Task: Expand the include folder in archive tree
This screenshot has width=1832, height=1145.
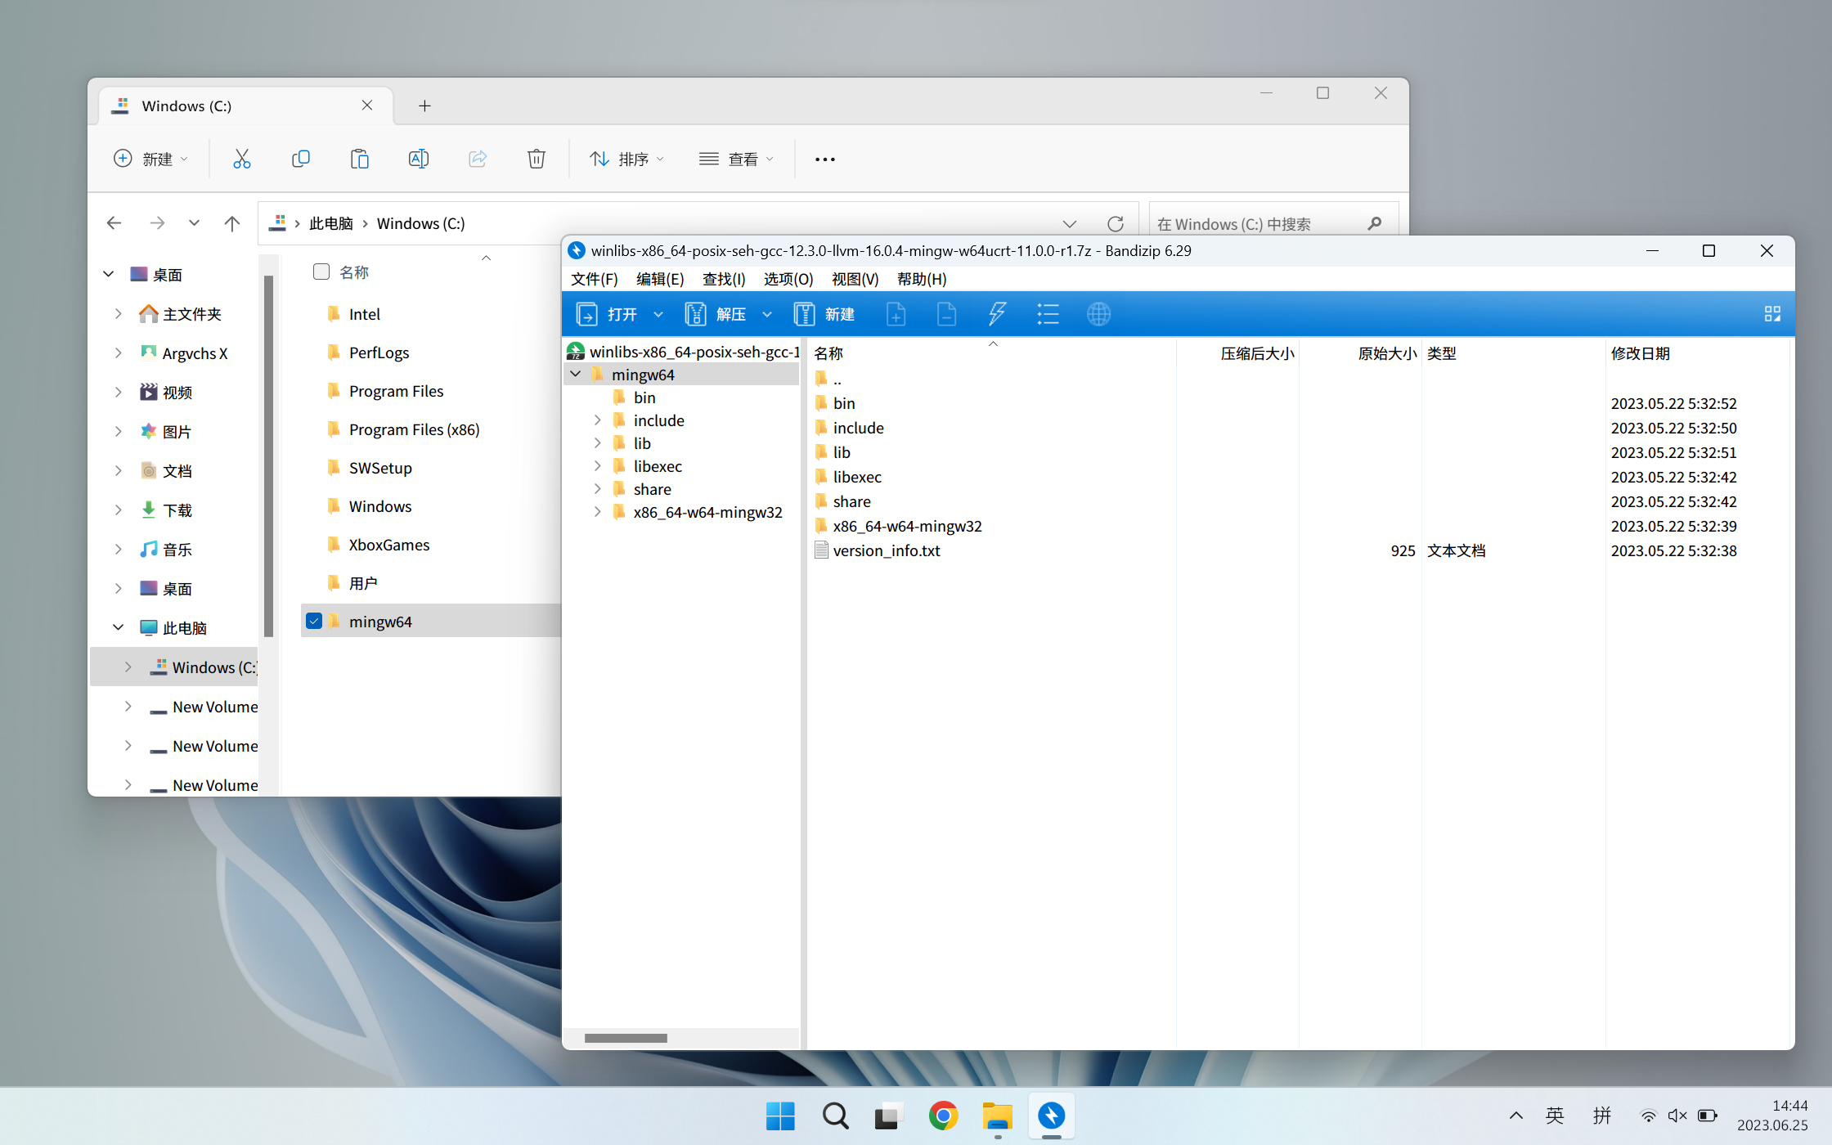Action: tap(597, 420)
